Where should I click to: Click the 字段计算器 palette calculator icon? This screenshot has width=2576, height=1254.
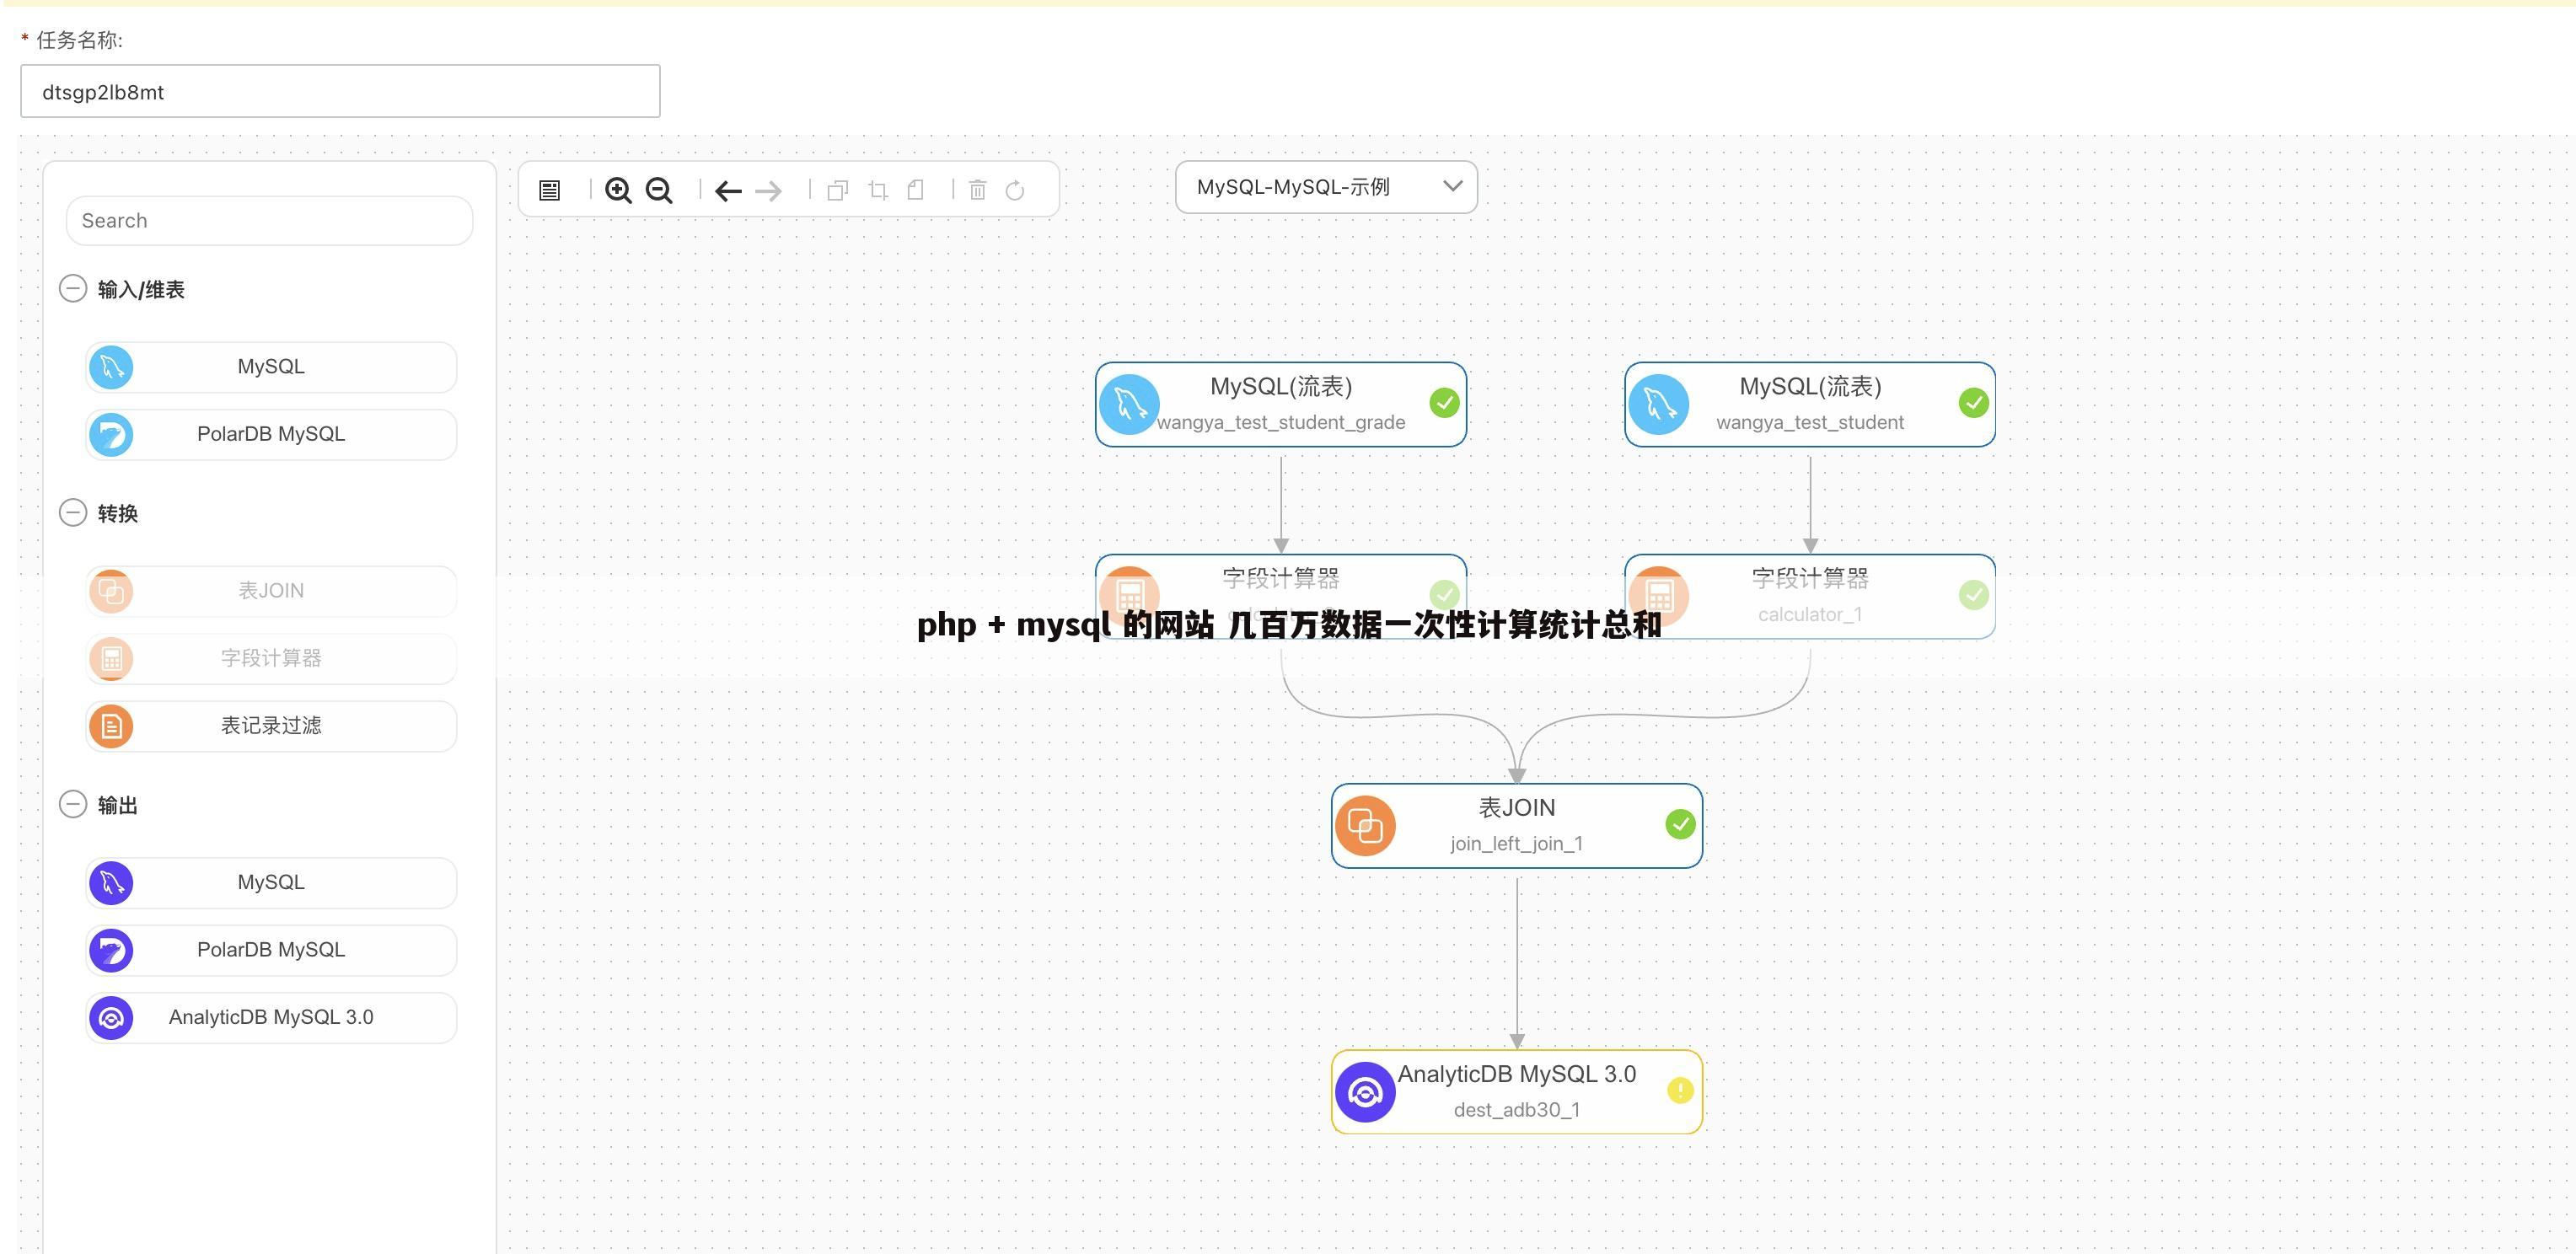tap(111, 659)
